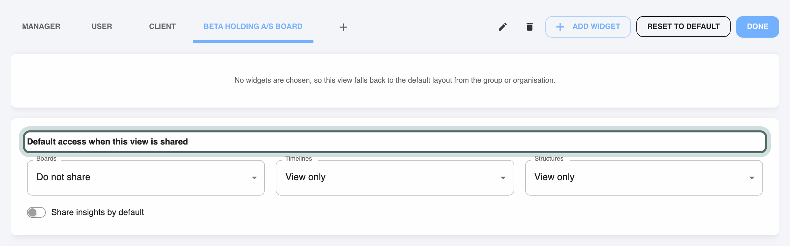Click the 'Share insights by default' label

tap(97, 212)
